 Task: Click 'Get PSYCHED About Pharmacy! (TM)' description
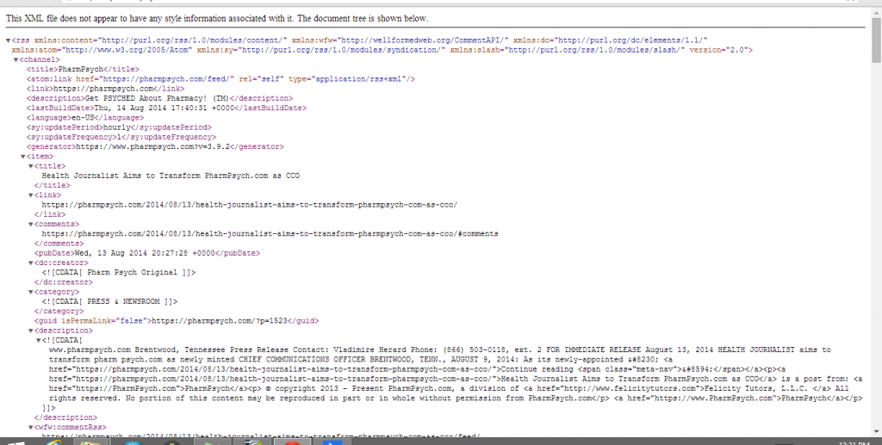157,98
